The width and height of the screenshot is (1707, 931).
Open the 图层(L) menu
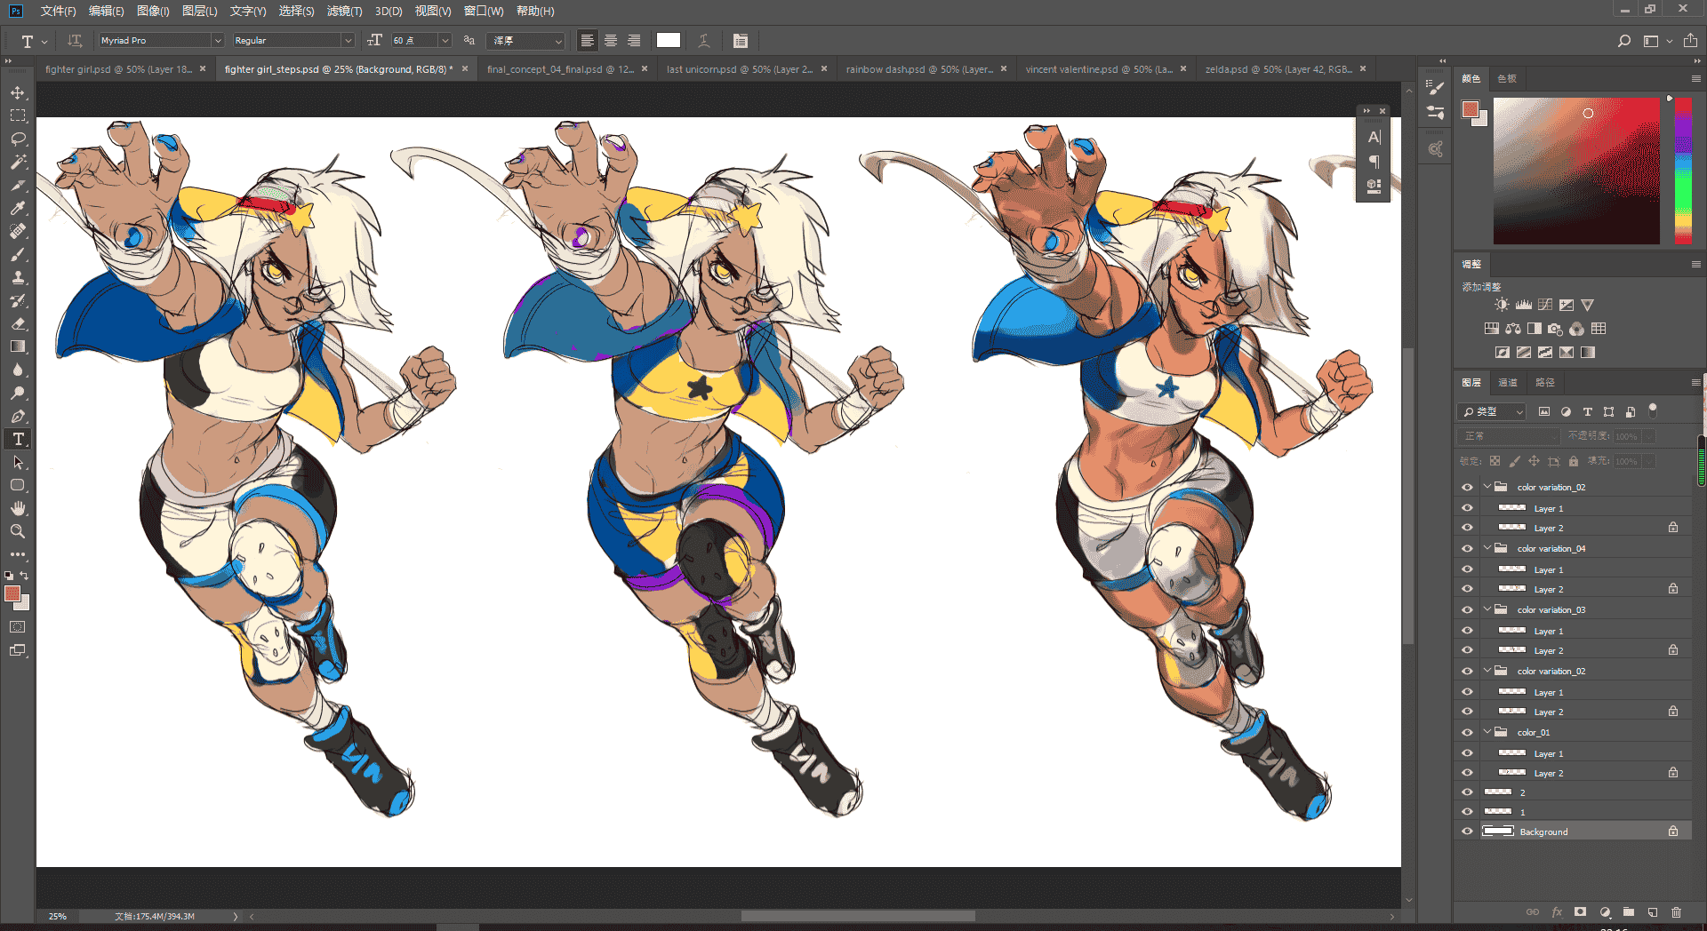199,11
